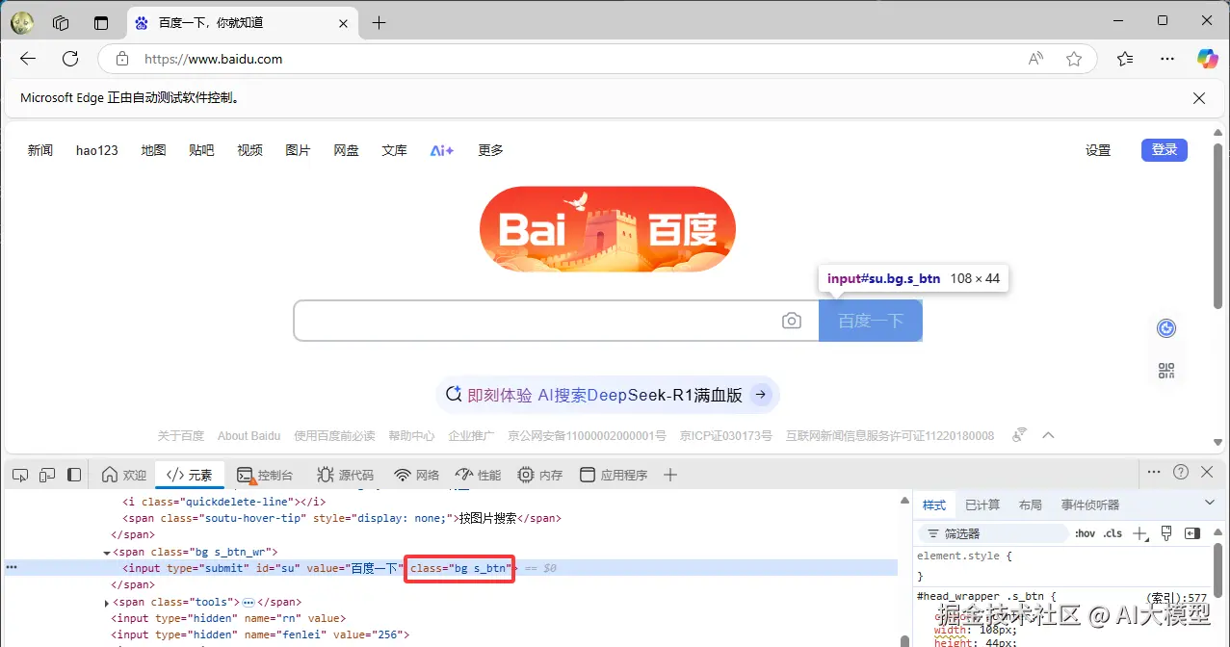Toggle .cls class editor
The width and height of the screenshot is (1230, 647).
coord(1112,533)
